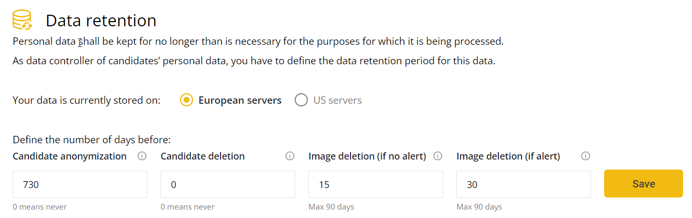Click the Candidate anonymization label text
This screenshot has width=692, height=218.
[69, 156]
